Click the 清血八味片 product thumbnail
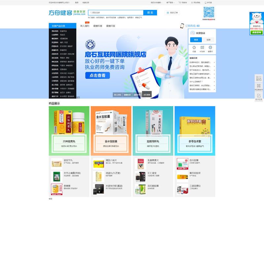Screen dimensions: 264x264 coord(98,164)
